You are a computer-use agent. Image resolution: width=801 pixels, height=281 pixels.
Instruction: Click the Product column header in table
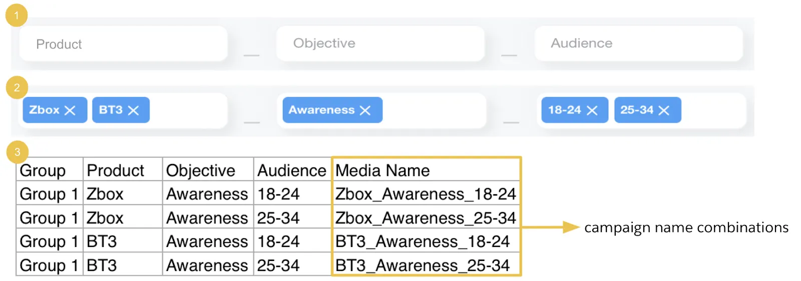pyautogui.click(x=123, y=170)
